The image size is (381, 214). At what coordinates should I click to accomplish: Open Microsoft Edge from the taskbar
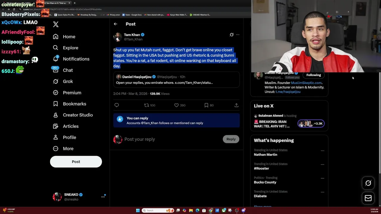click(197, 210)
